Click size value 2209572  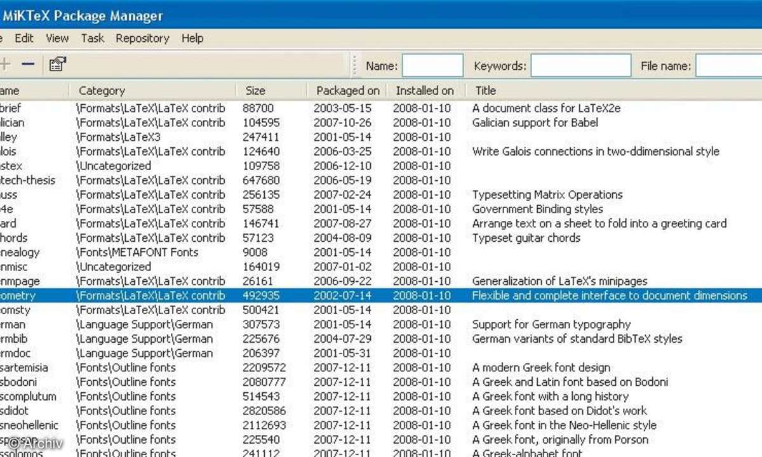[x=264, y=368]
